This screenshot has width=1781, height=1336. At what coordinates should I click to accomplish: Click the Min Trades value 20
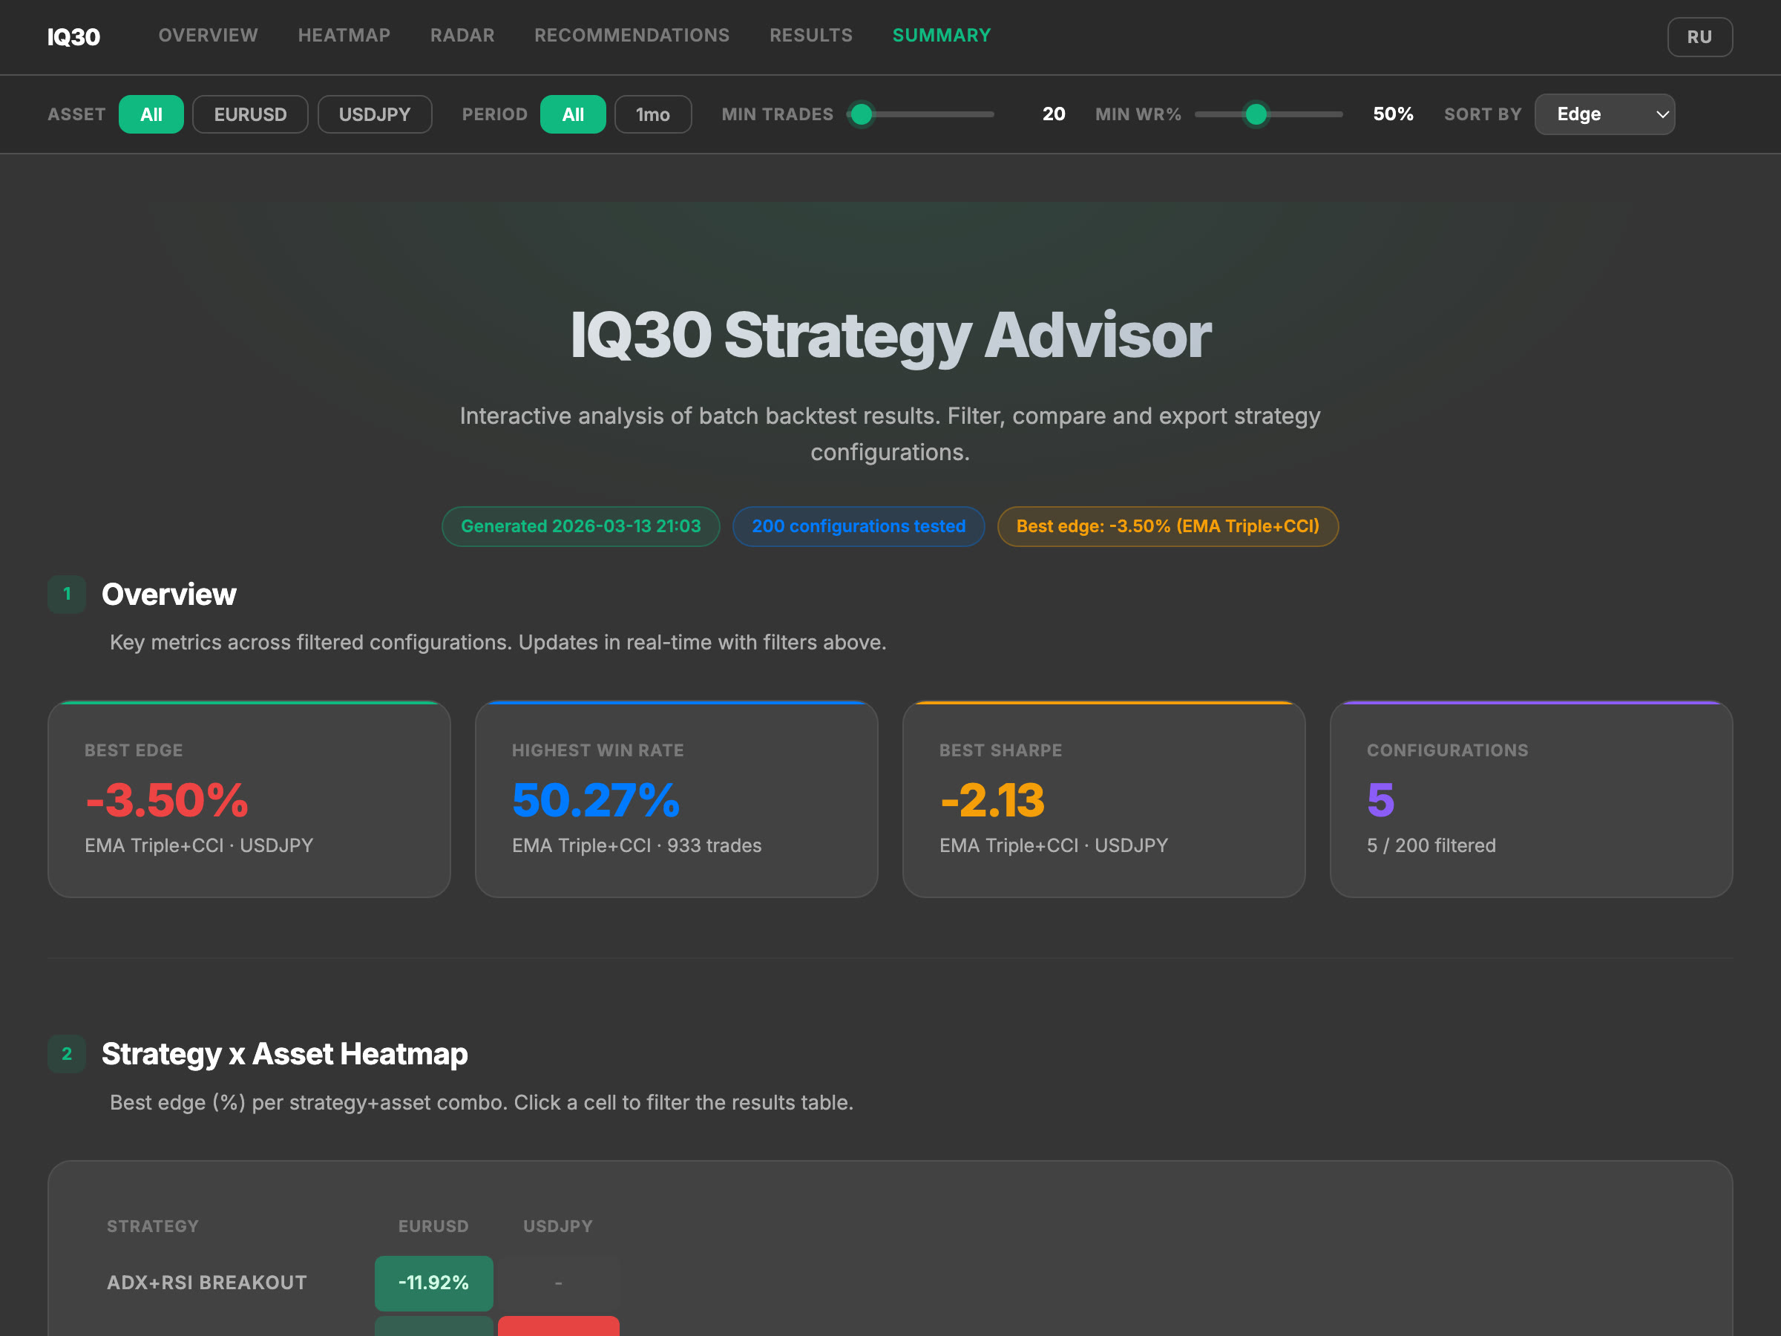click(1053, 114)
